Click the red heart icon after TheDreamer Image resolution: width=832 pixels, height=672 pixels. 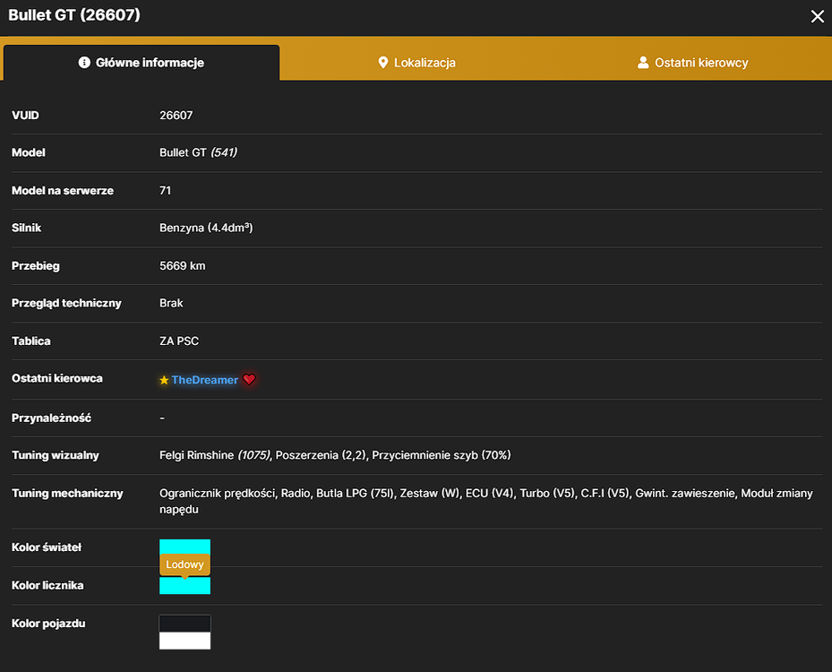249,380
